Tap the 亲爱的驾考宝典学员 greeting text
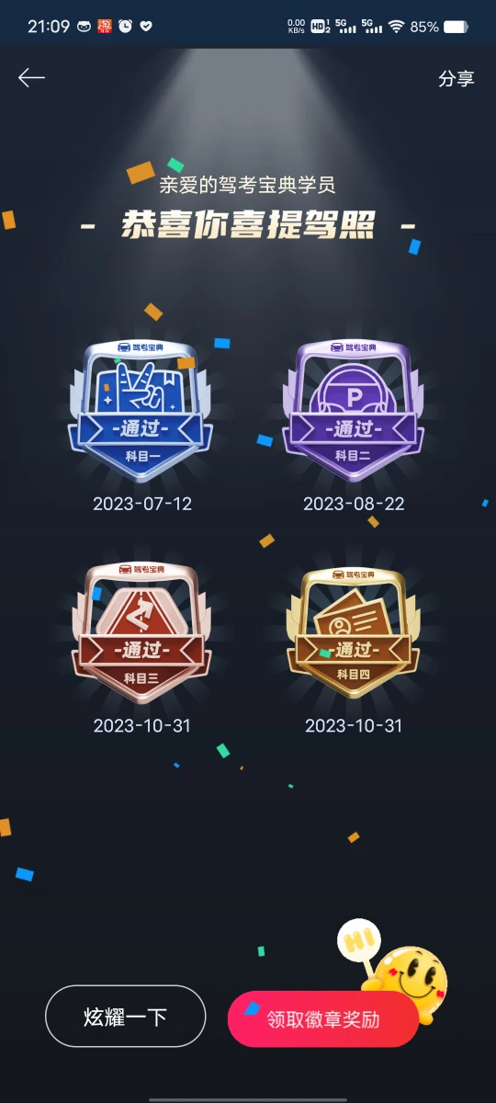This screenshot has width=496, height=1103. 247,185
